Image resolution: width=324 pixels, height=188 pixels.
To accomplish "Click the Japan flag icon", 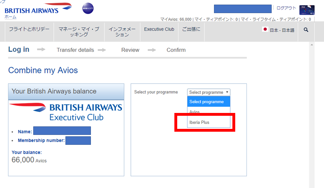I will click(x=265, y=29).
